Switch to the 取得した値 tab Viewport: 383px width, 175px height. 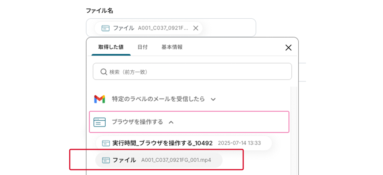pyautogui.click(x=111, y=47)
